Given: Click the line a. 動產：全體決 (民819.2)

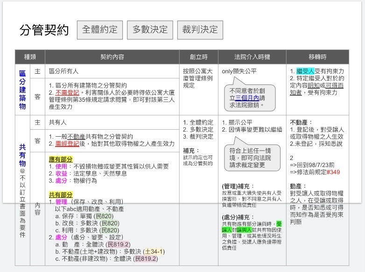Looking at the screenshot, I should 93,244.
